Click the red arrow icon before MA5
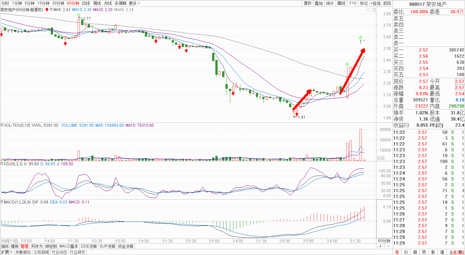The width and height of the screenshot is (465, 255). pyautogui.click(x=47, y=10)
